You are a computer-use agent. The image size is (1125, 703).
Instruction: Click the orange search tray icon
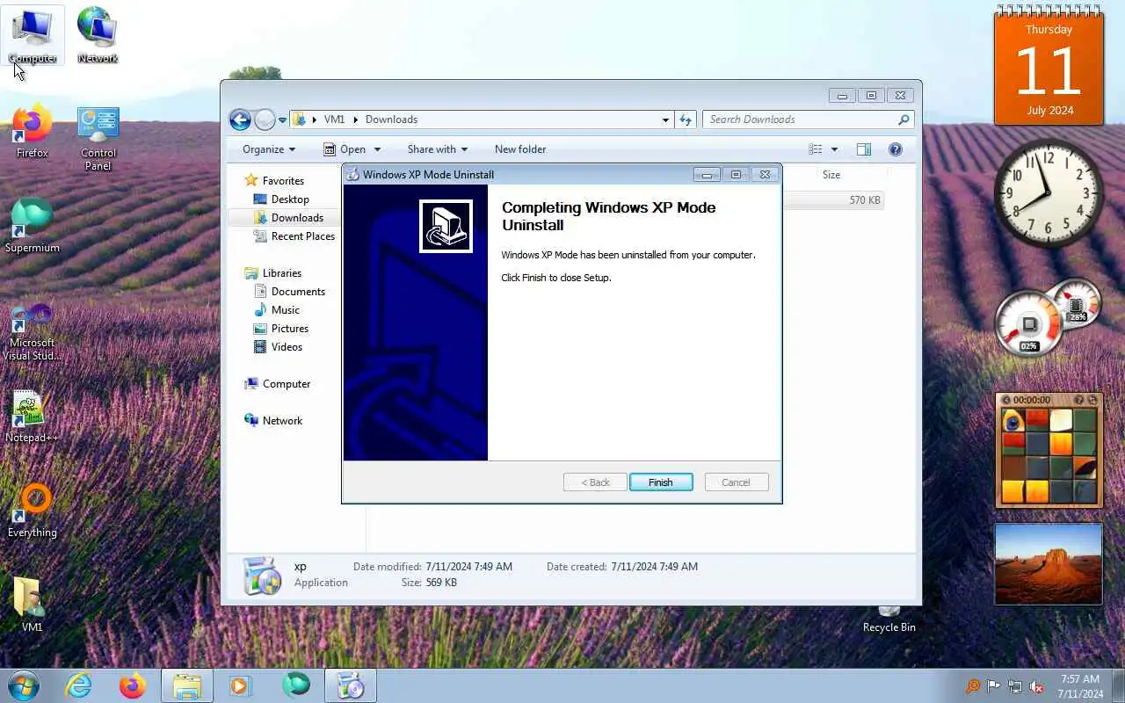[972, 686]
